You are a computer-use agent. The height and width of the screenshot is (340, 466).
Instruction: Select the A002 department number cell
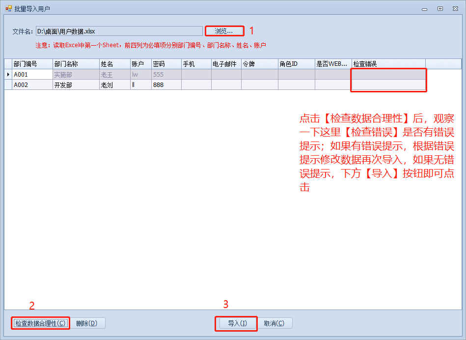point(32,85)
